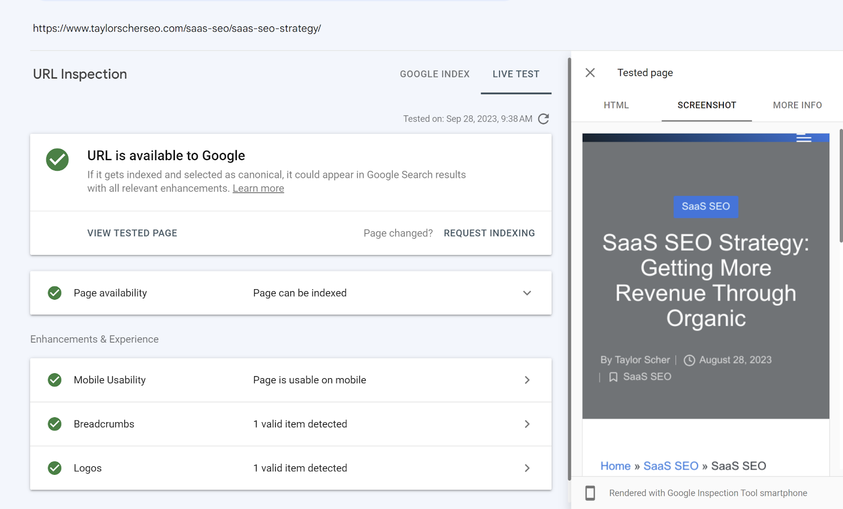Image resolution: width=843 pixels, height=509 pixels.
Task: Open the More Info tab
Action: (797, 105)
